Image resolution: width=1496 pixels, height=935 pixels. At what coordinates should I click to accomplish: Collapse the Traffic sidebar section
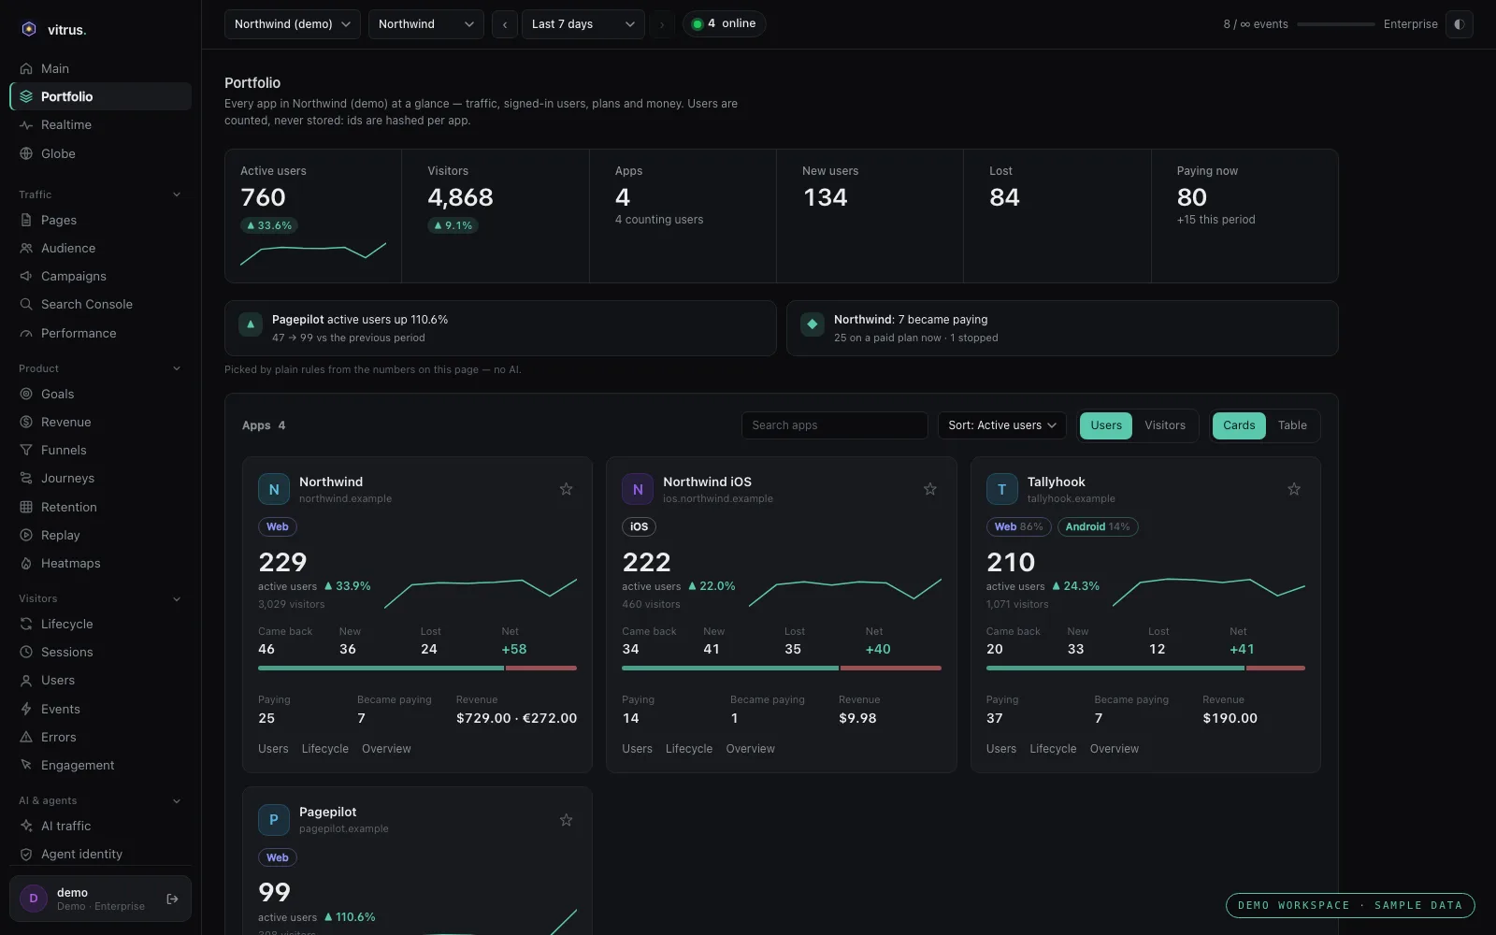pyautogui.click(x=100, y=194)
